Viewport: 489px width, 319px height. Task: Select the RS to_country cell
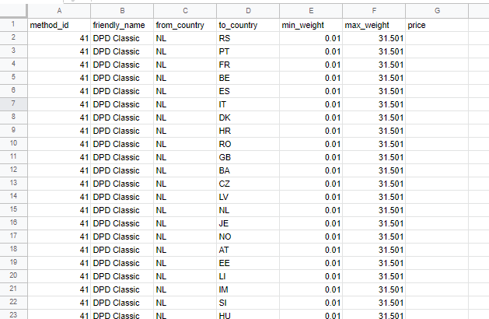click(248, 38)
